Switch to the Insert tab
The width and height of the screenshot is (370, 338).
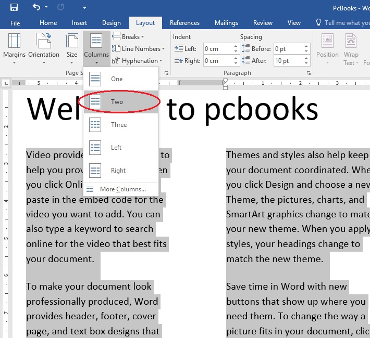click(79, 23)
